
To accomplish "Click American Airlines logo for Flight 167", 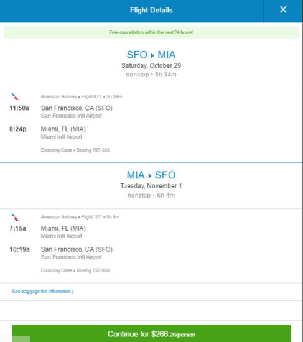I will (16, 217).
